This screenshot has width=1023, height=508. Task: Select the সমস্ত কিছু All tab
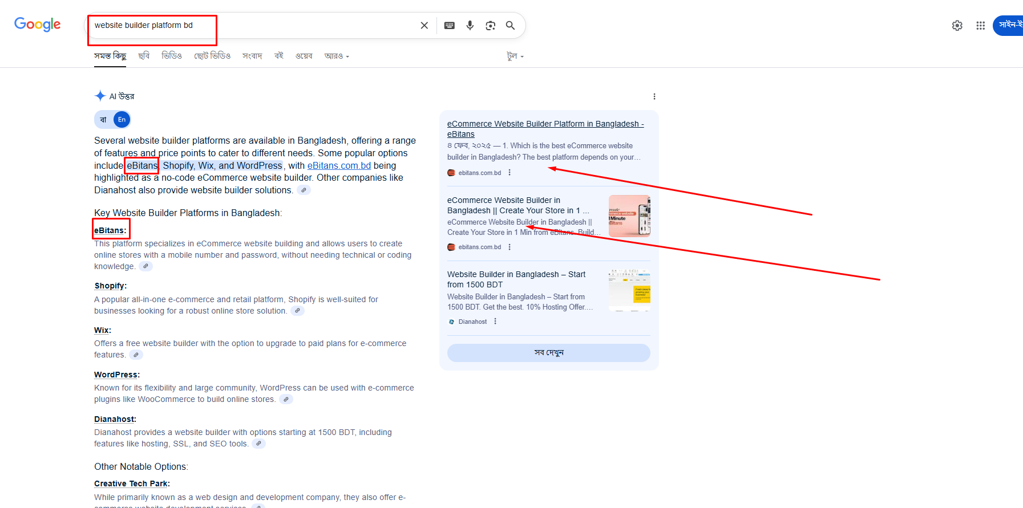pos(110,56)
